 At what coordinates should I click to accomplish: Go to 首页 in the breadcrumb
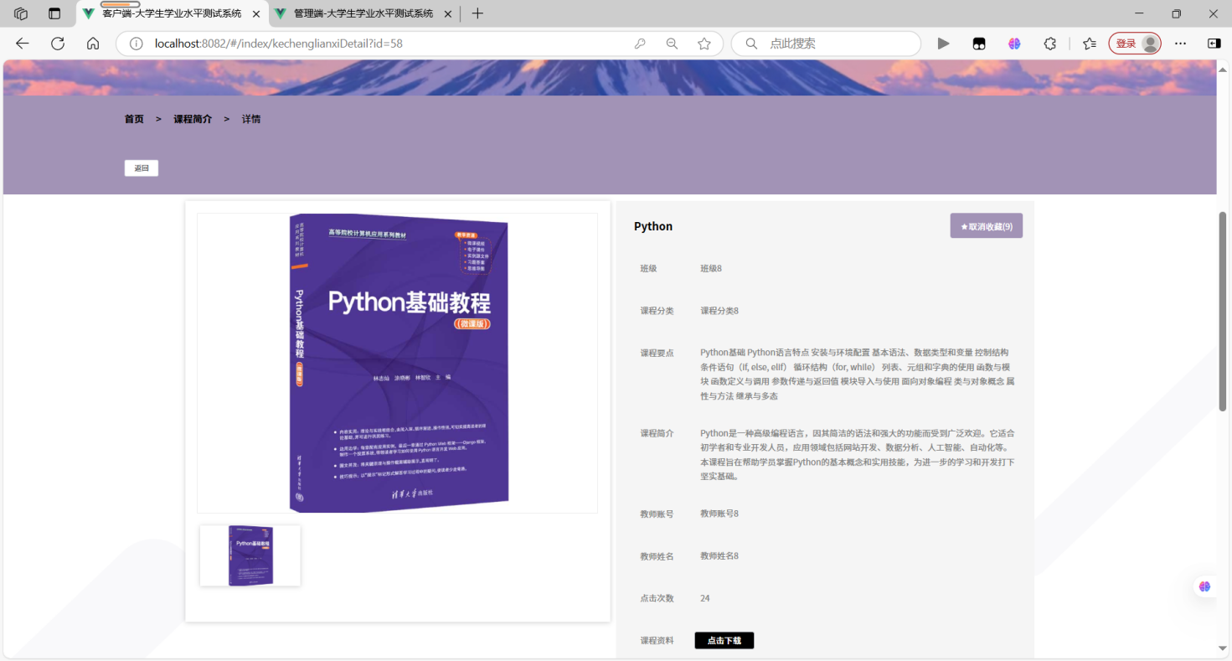[134, 119]
